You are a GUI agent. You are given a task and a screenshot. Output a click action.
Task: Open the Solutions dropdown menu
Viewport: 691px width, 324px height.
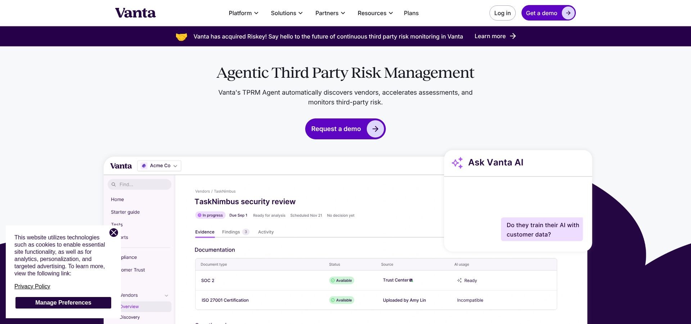287,13
